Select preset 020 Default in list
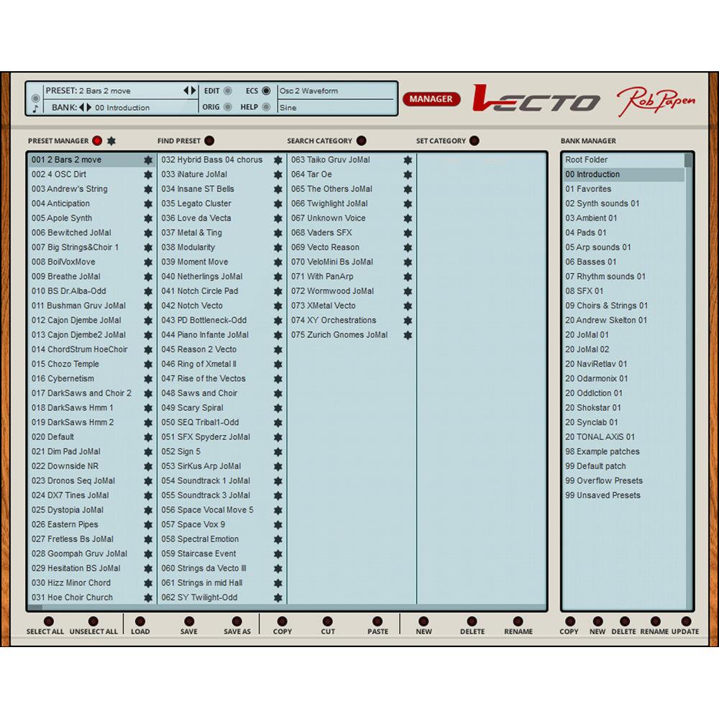 point(52,437)
